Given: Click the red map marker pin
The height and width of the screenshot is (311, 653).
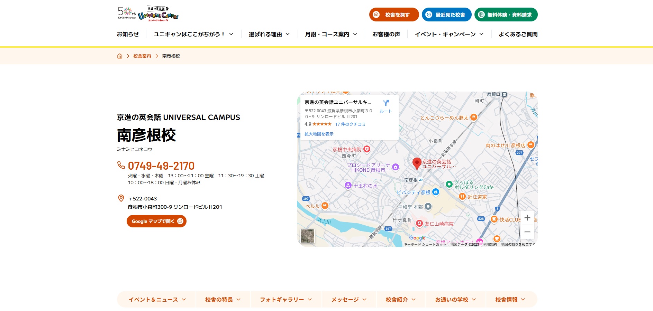Looking at the screenshot, I should [x=417, y=164].
